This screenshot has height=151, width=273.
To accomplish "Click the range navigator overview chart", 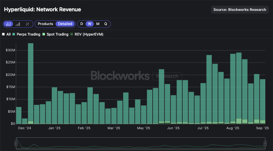I will tap(141, 143).
